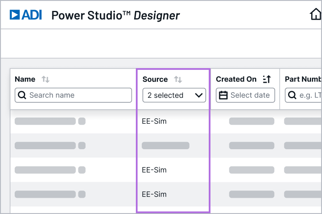Click the Created On column header

(236, 79)
